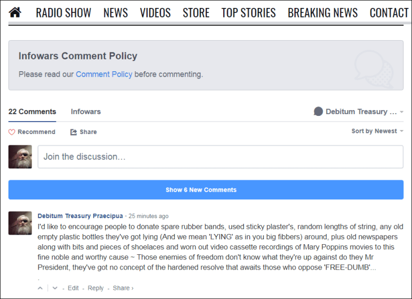412x299 pixels.
Task: Open the Comment Policy link
Action: coord(104,74)
